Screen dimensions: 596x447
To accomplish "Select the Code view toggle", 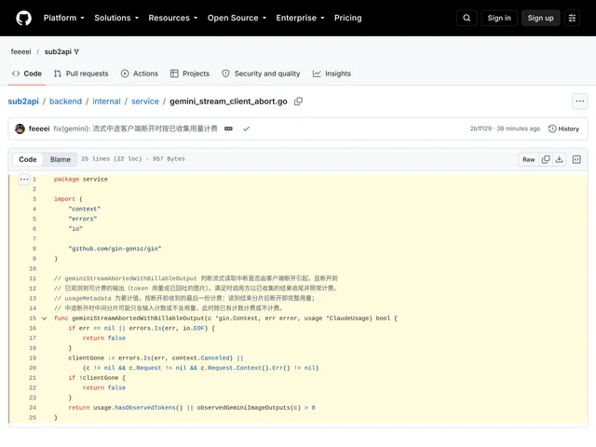I will (x=28, y=159).
